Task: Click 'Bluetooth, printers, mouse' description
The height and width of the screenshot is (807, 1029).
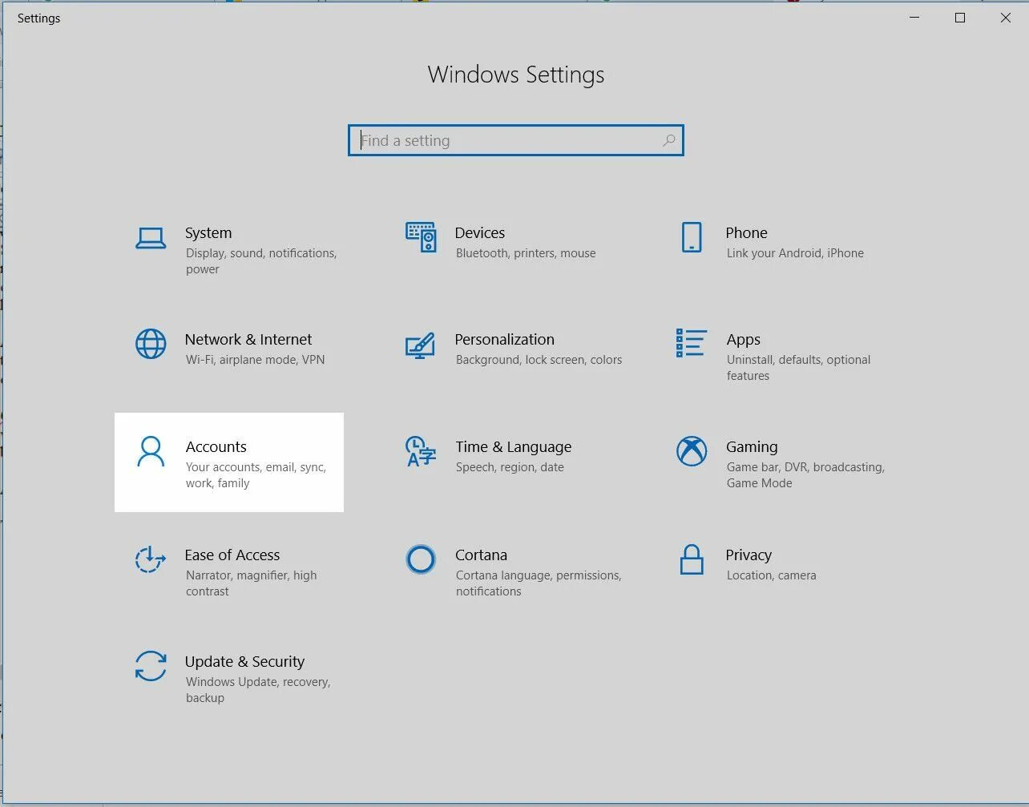Action: (526, 253)
